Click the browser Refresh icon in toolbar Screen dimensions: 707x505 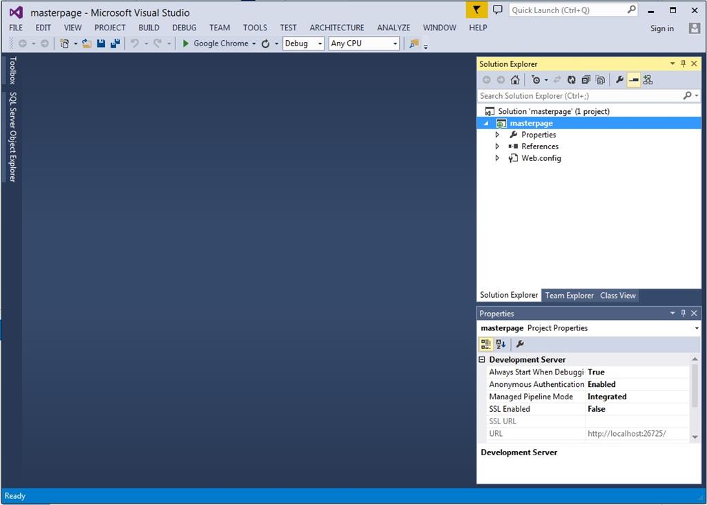click(266, 44)
